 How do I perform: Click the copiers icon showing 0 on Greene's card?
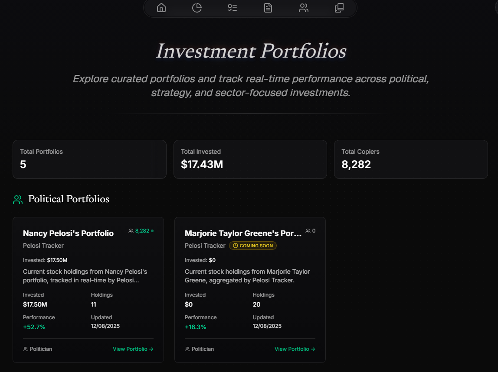point(307,230)
